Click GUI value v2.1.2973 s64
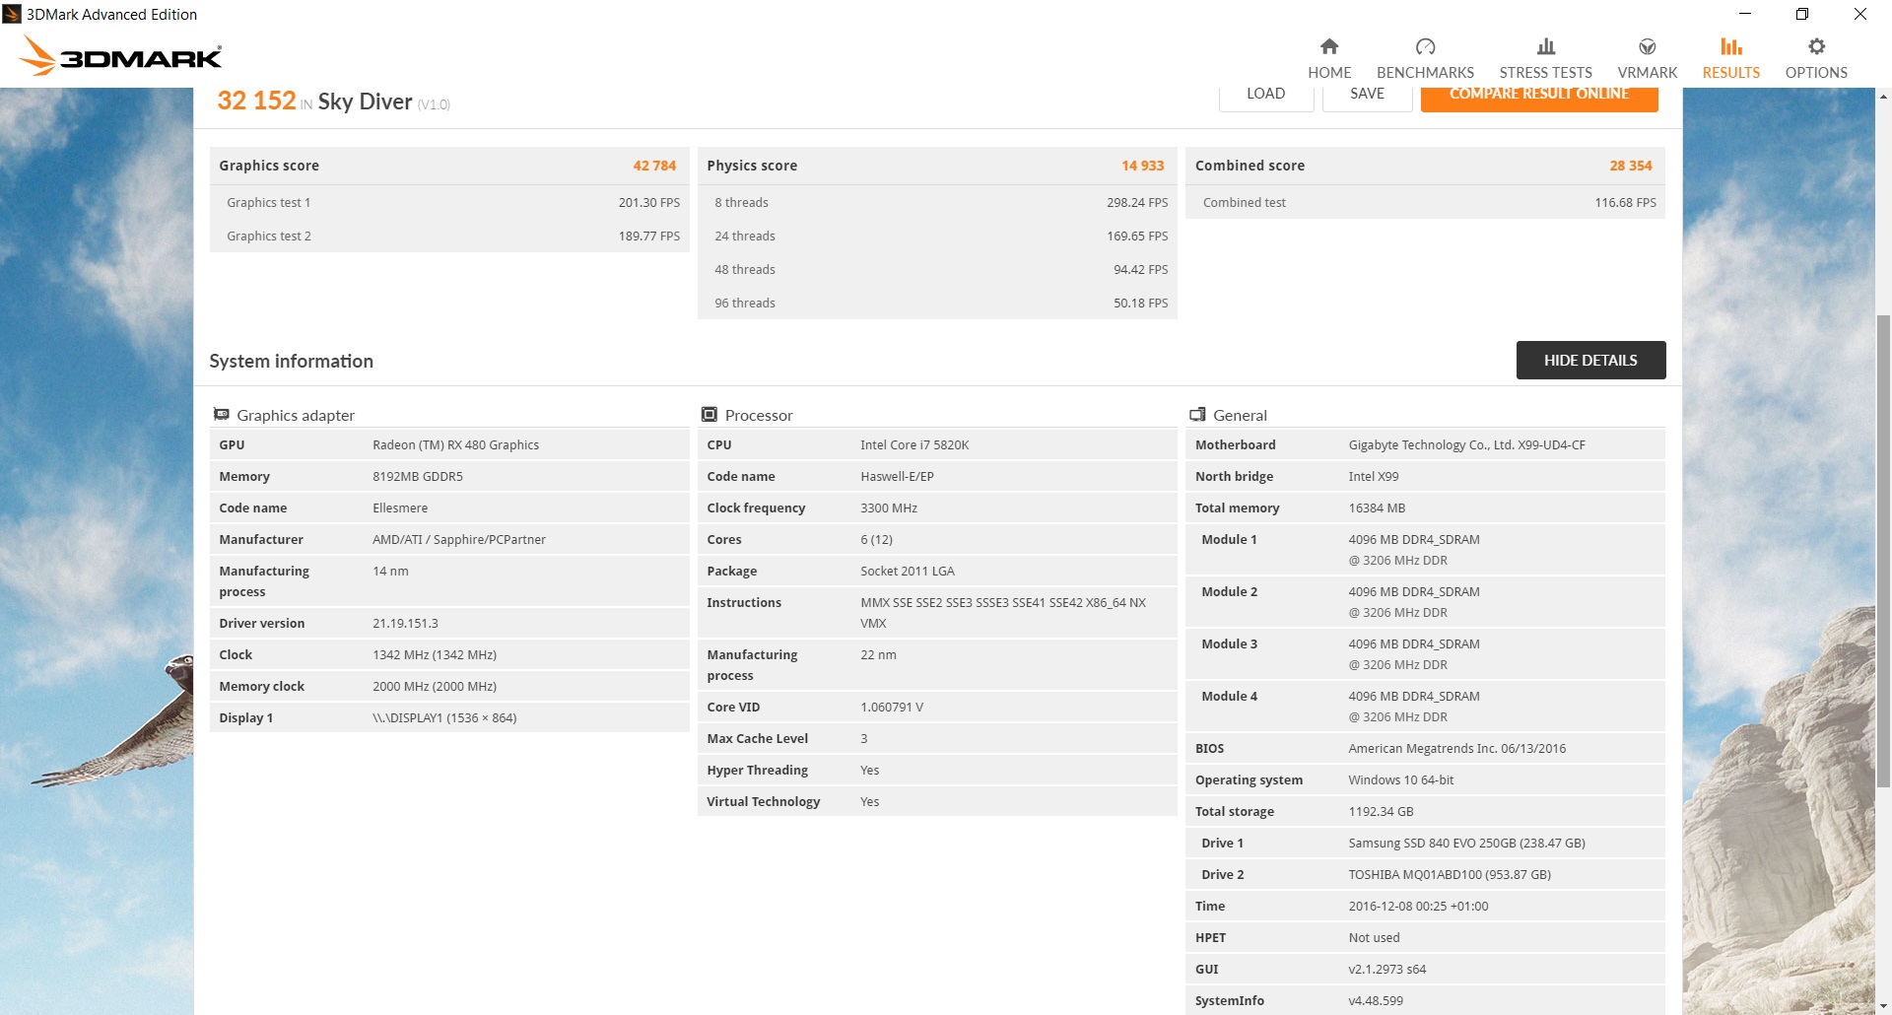The height and width of the screenshot is (1015, 1892). click(1387, 969)
